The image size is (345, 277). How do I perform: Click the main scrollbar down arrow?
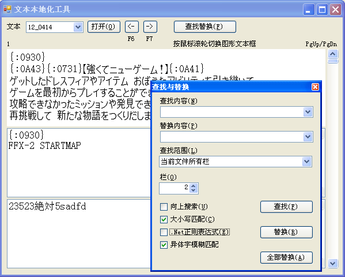coord(333,263)
